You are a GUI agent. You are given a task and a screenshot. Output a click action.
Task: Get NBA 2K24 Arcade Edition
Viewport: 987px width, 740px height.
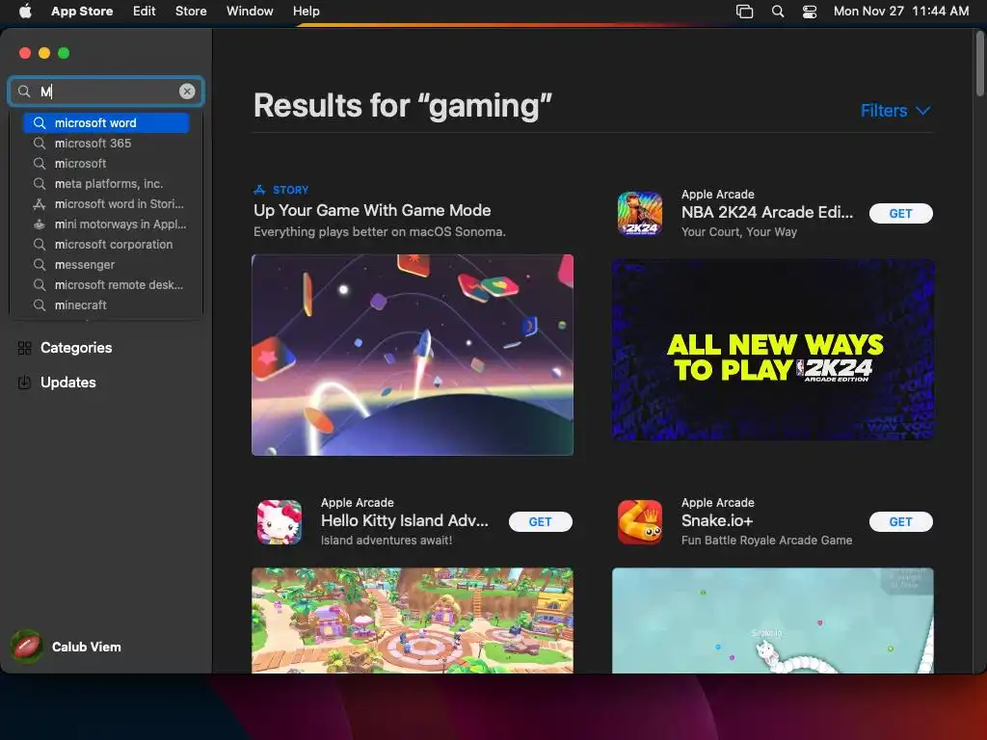pos(901,213)
